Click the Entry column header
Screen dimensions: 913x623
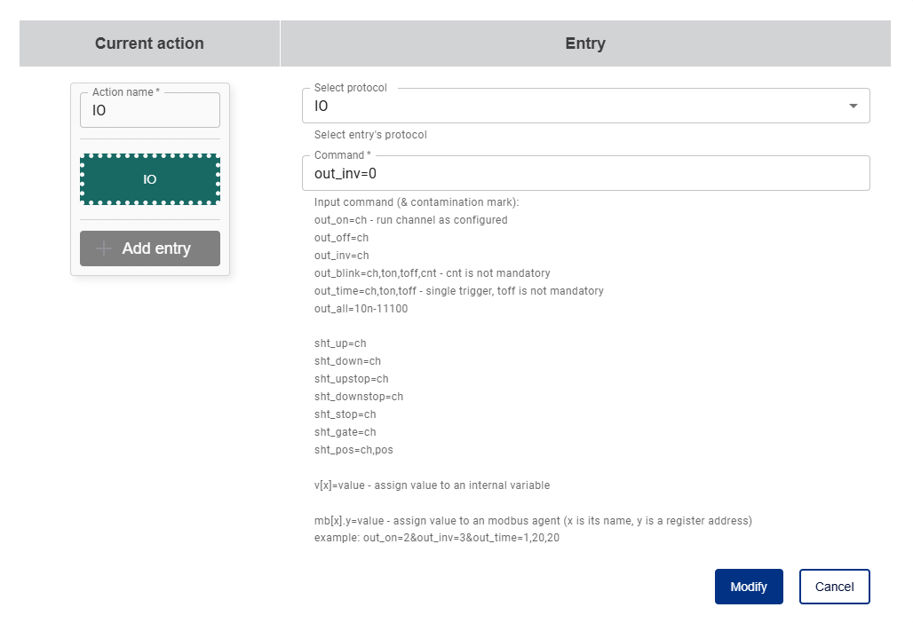point(585,43)
